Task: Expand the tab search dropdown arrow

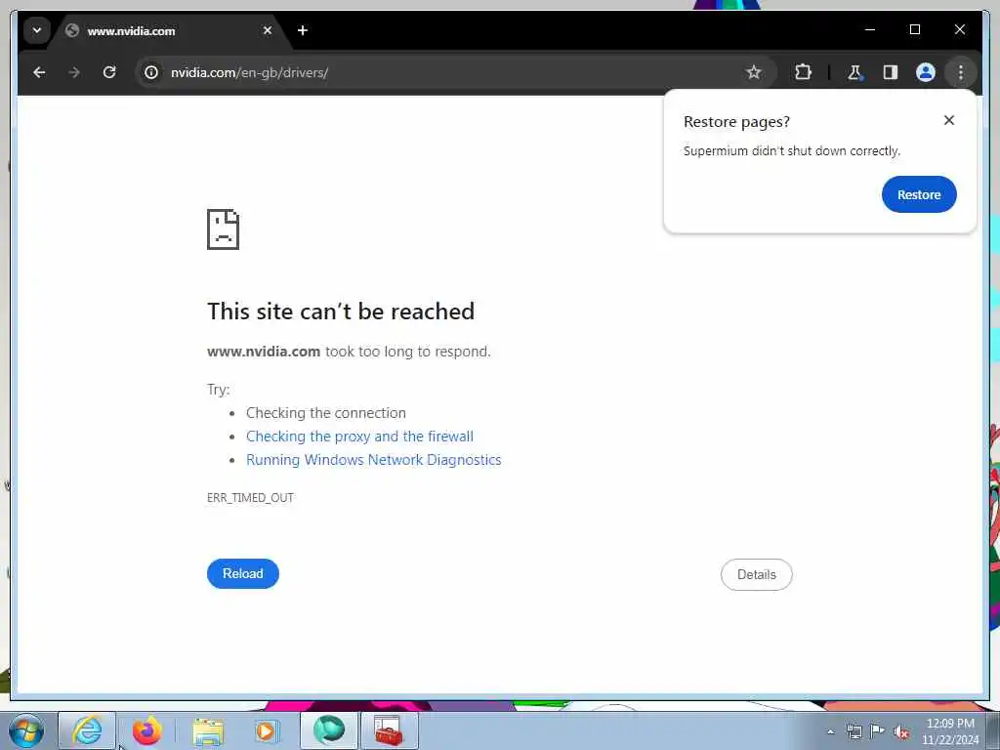Action: pos(37,30)
